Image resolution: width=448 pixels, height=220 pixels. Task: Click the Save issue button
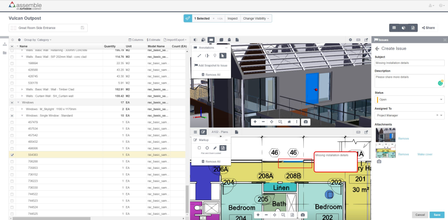(437, 215)
